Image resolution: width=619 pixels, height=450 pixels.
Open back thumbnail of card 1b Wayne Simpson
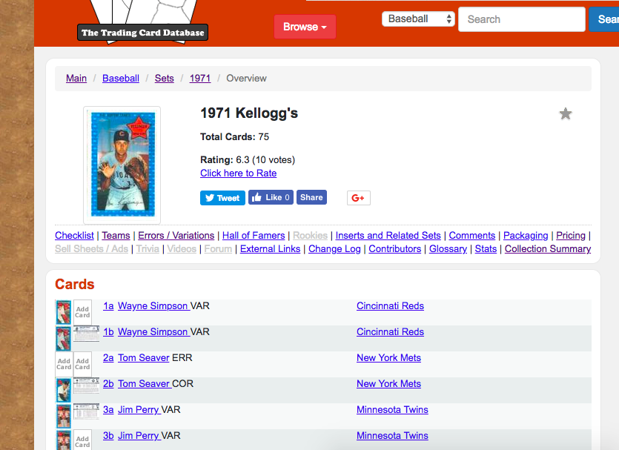pos(87,334)
